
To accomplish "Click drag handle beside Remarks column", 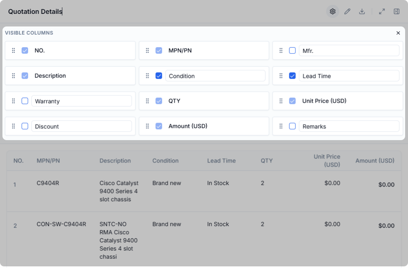I will pyautogui.click(x=281, y=126).
